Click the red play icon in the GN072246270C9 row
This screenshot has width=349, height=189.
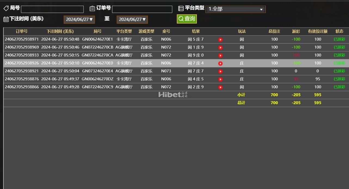220,87
